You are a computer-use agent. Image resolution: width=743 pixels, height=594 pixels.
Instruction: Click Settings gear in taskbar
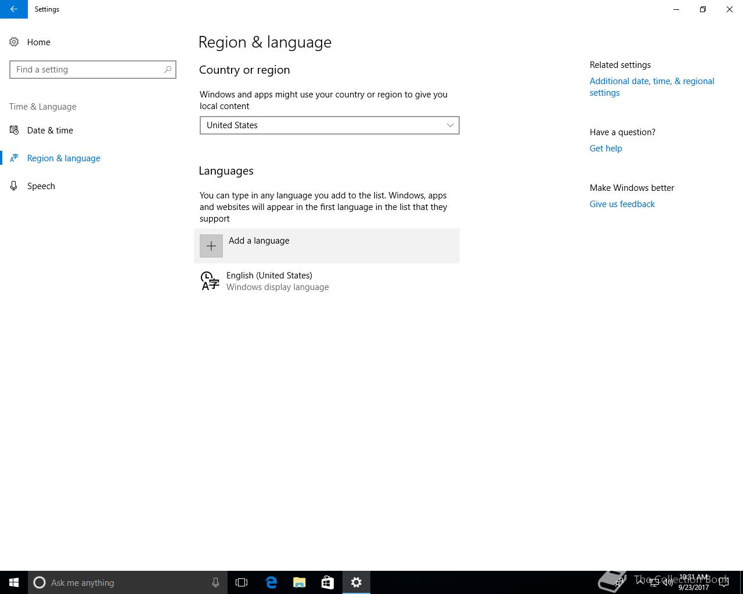pyautogui.click(x=356, y=582)
